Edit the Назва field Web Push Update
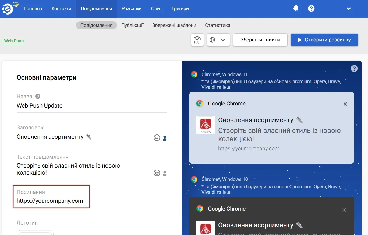 pyautogui.click(x=92, y=106)
